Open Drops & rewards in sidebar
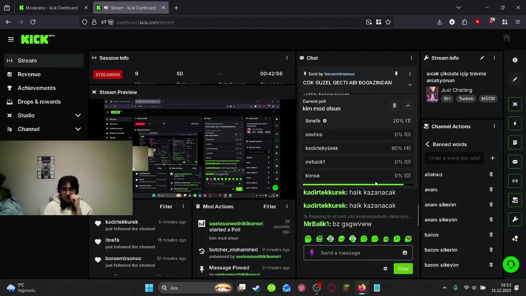The width and height of the screenshot is (526, 296). coord(44,102)
